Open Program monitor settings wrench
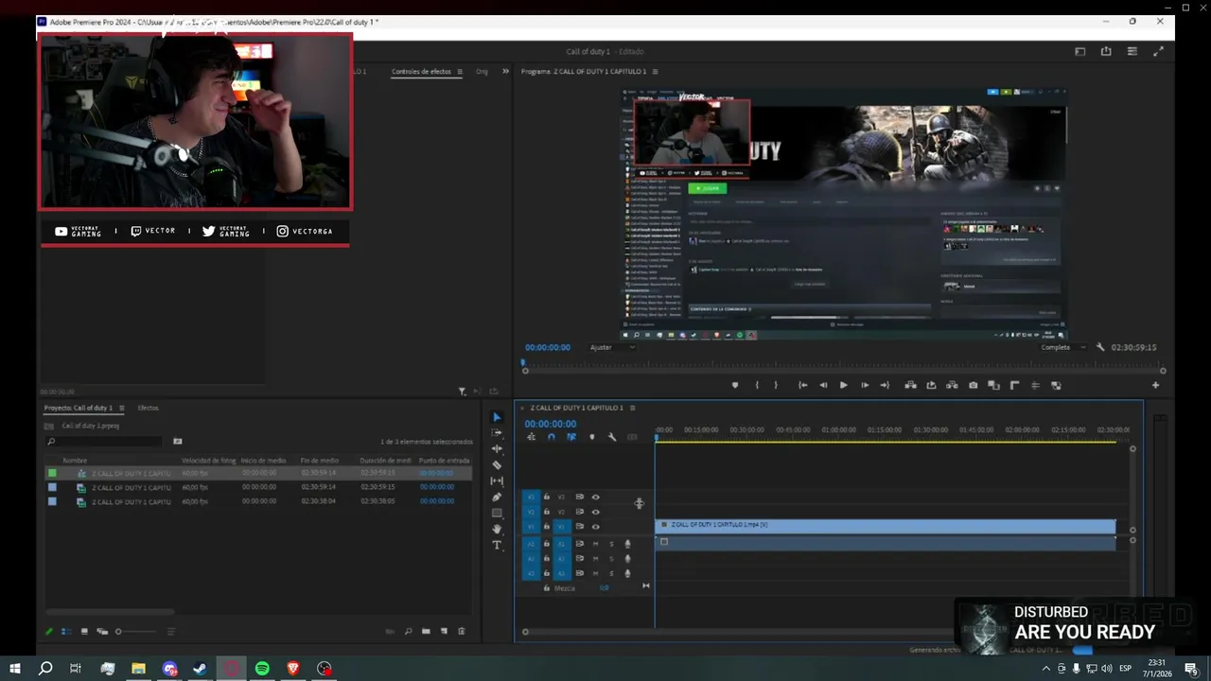1211x681 pixels. (1100, 347)
